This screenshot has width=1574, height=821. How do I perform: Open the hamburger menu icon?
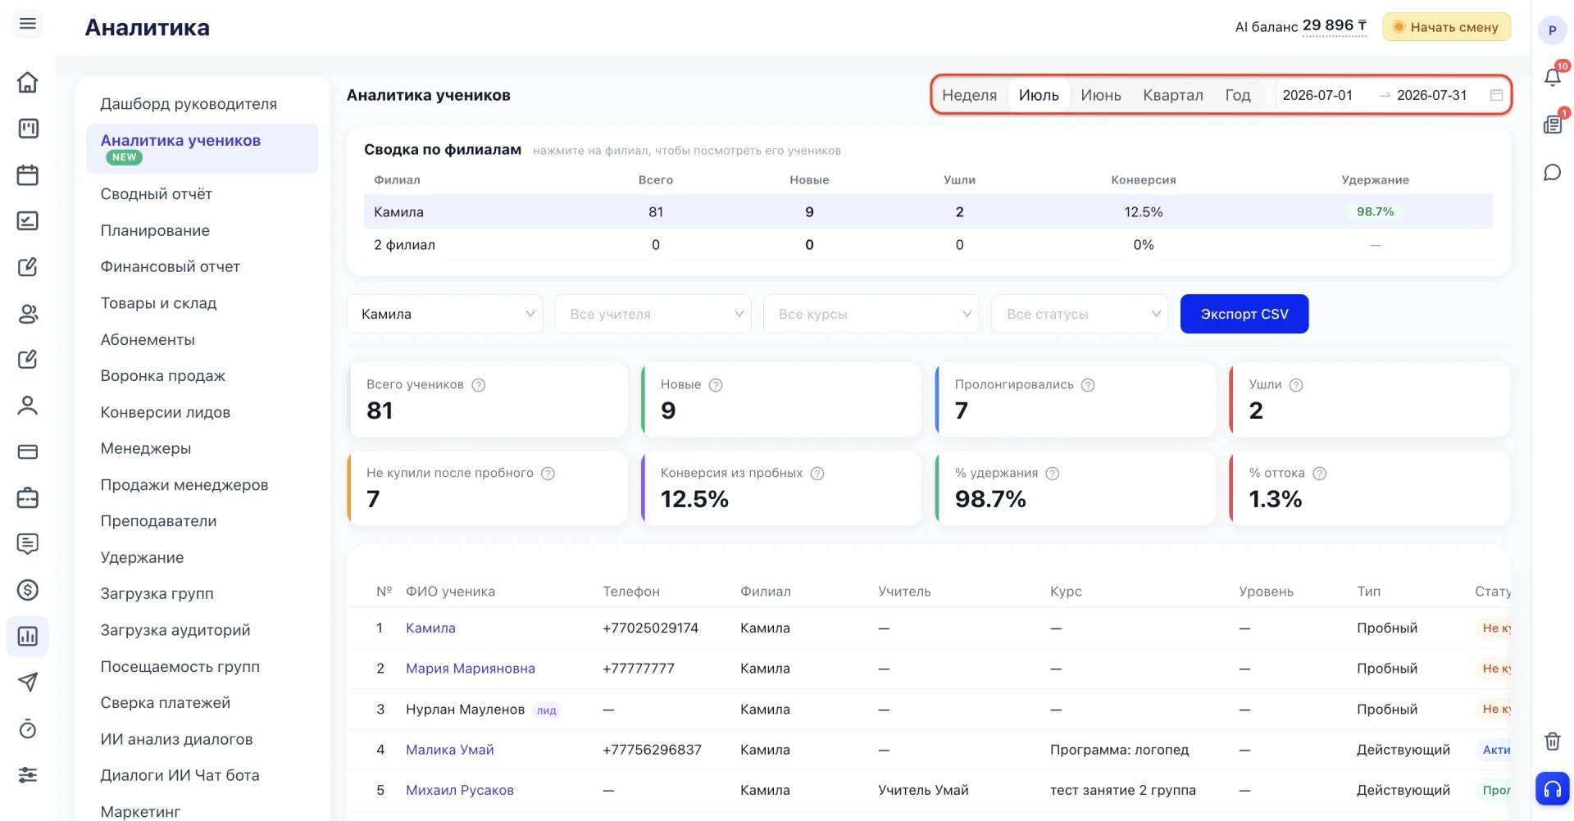(x=28, y=24)
